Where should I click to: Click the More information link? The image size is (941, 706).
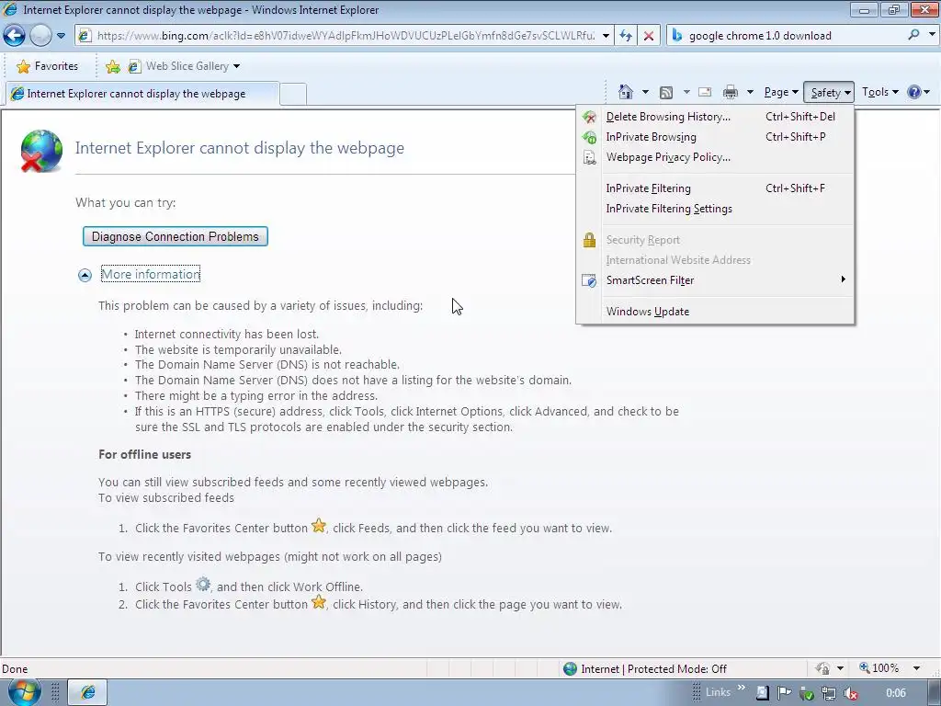pyautogui.click(x=151, y=274)
